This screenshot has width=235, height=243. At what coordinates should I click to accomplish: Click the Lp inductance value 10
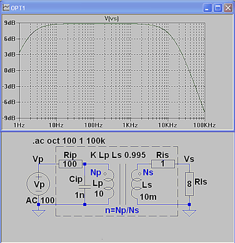coord(99,194)
